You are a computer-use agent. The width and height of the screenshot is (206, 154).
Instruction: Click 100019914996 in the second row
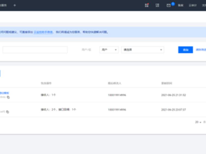pos(117,110)
